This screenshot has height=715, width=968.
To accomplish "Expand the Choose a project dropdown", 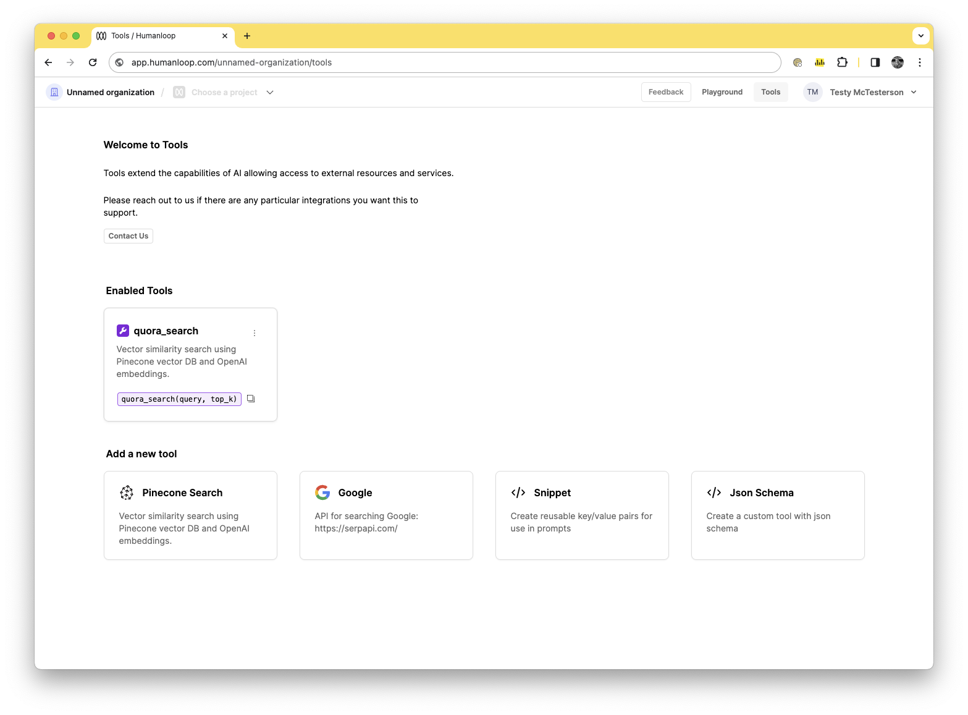I will (270, 92).
